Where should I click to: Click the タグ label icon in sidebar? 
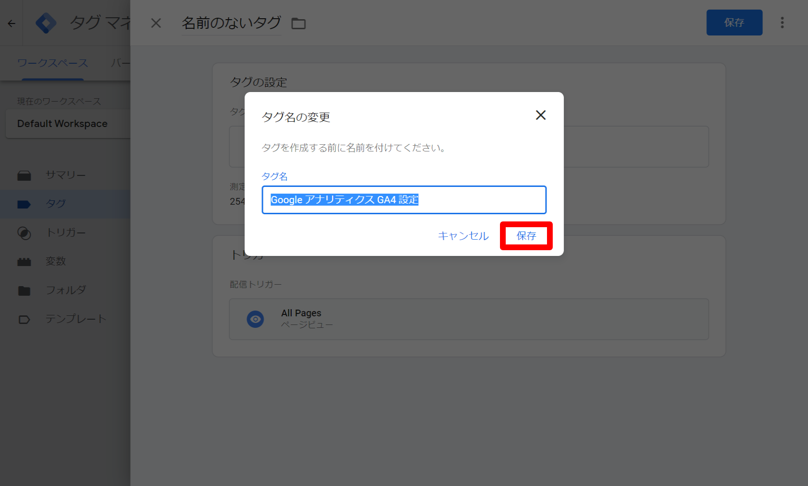coord(24,204)
